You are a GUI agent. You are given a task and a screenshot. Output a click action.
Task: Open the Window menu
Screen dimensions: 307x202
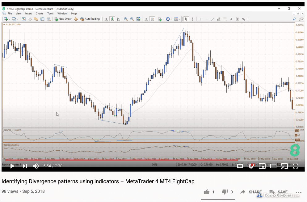click(x=62, y=14)
